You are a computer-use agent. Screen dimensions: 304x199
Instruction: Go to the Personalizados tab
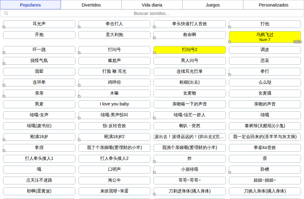pyautogui.click(x=274, y=5)
